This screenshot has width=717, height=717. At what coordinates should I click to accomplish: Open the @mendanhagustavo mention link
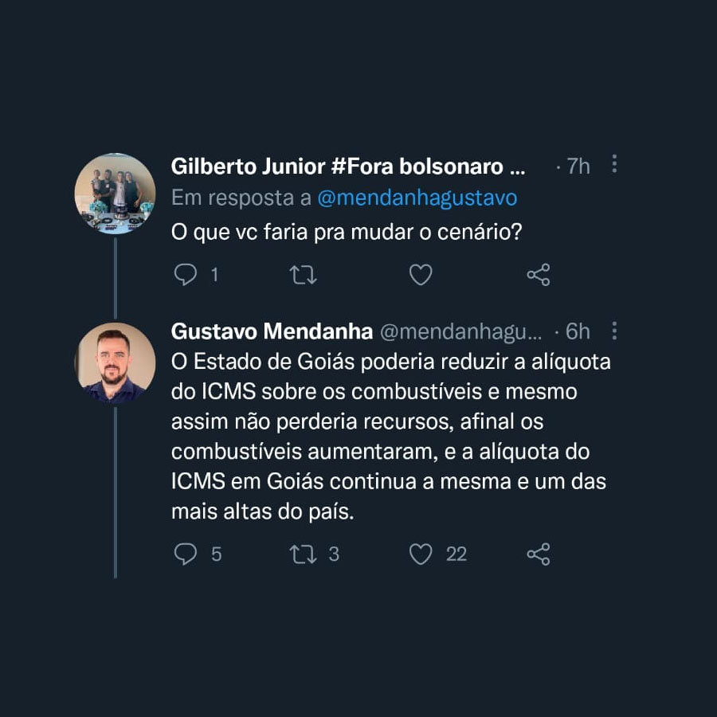(417, 198)
